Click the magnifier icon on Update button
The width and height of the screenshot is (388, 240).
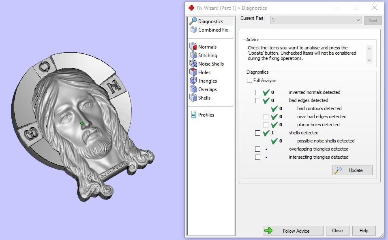click(x=338, y=170)
